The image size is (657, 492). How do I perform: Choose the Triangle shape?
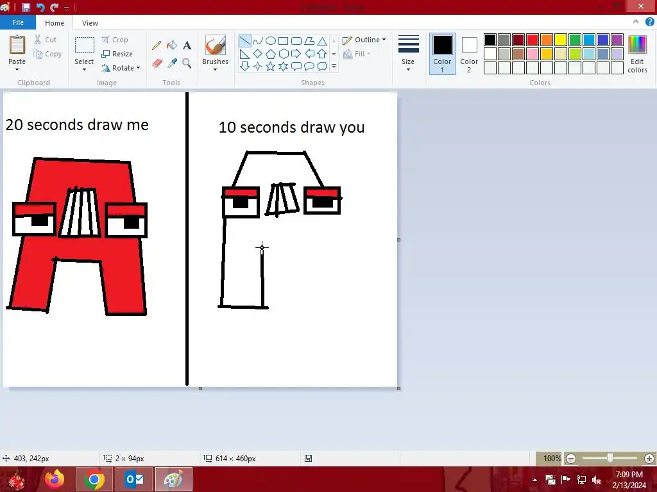(322, 40)
